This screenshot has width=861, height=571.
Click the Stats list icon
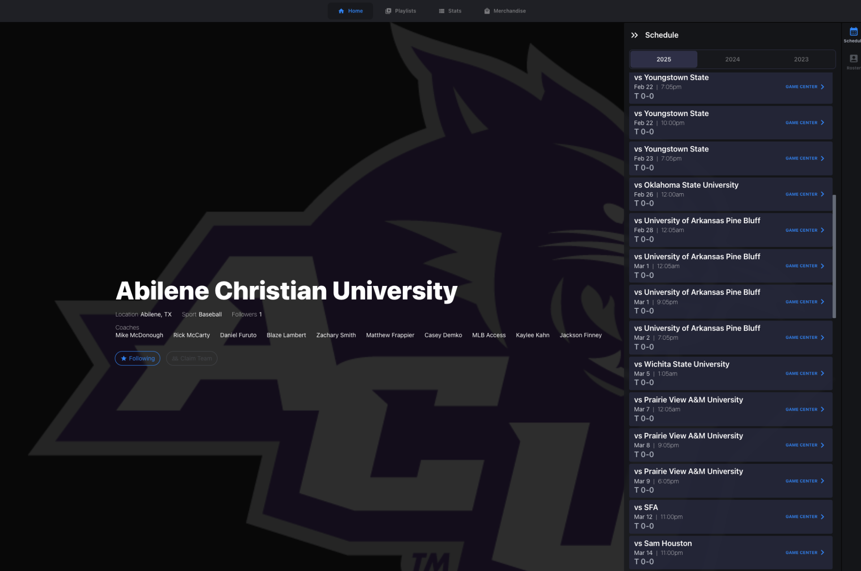pos(442,11)
